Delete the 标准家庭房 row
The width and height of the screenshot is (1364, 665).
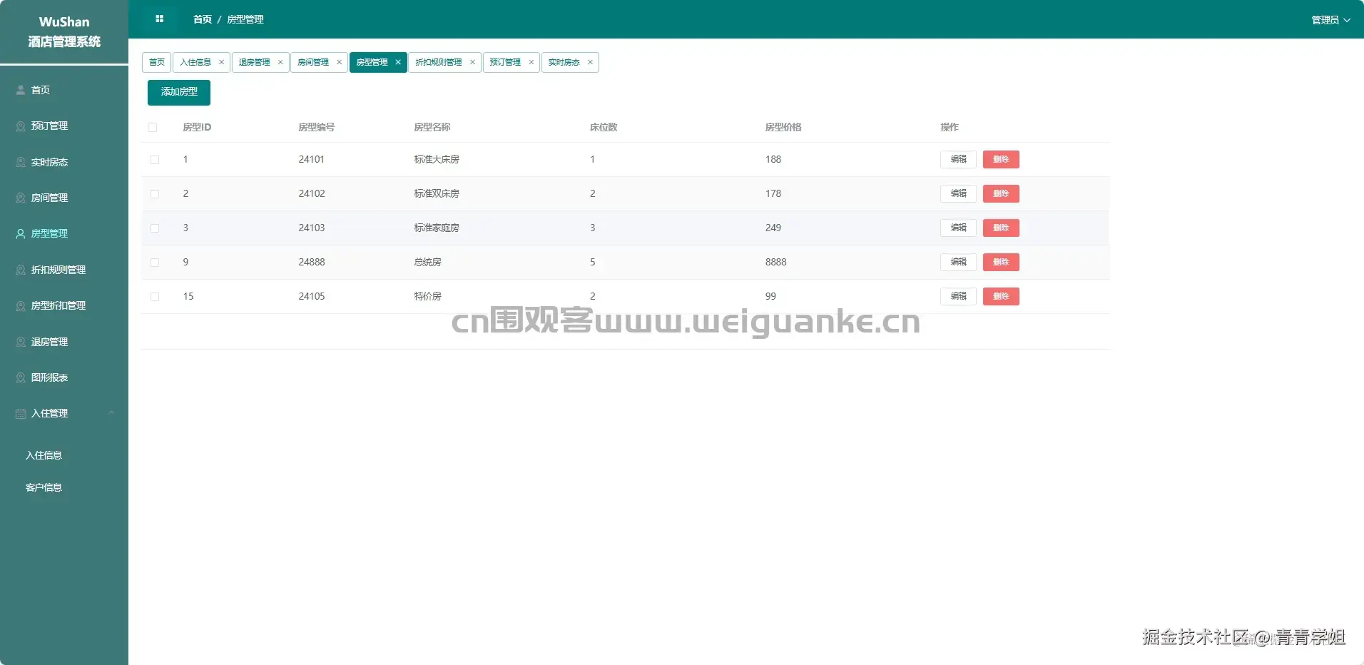pyautogui.click(x=1001, y=228)
